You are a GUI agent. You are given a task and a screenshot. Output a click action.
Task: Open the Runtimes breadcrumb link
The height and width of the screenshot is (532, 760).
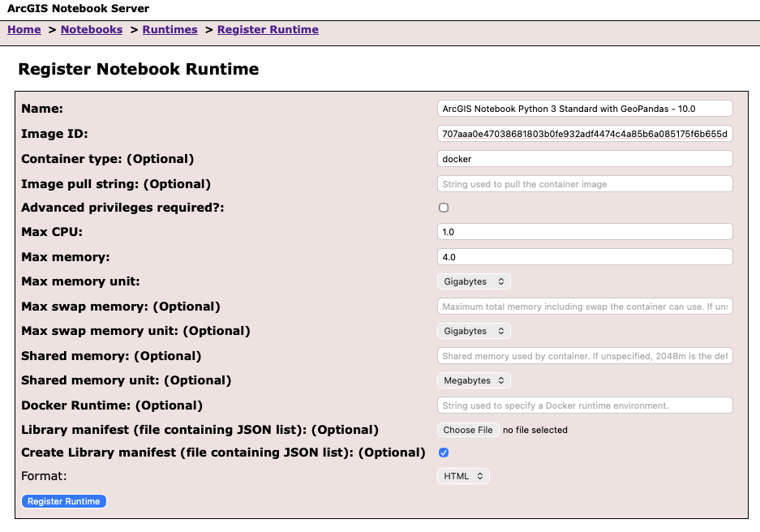[x=170, y=29]
